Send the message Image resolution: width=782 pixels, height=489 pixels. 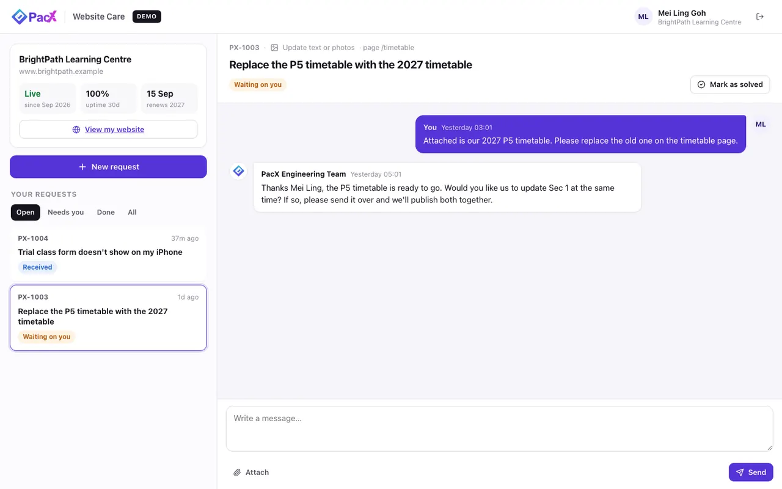751,472
